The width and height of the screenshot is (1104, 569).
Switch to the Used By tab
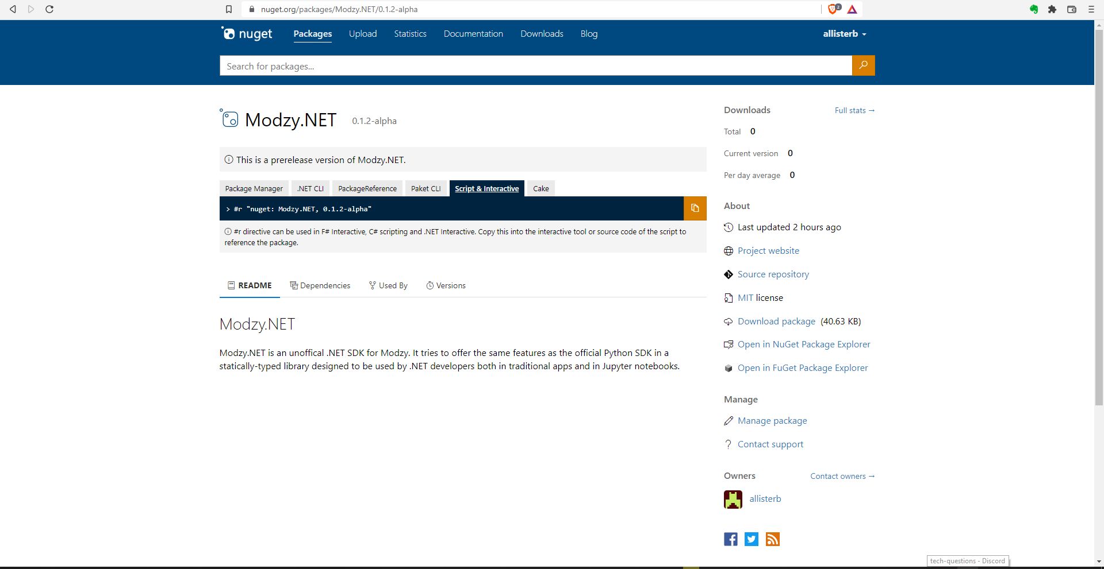[x=388, y=285]
